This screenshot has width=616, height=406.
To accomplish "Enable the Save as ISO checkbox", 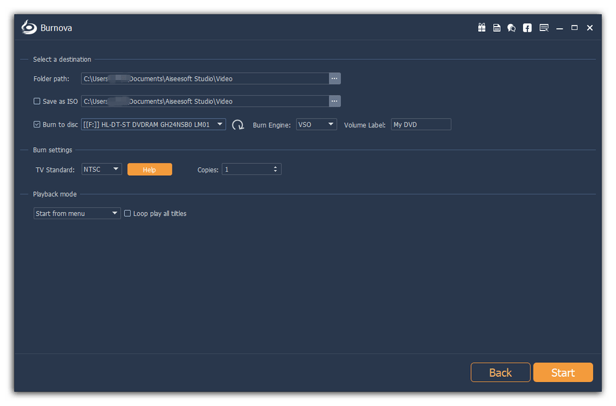I will [x=37, y=101].
